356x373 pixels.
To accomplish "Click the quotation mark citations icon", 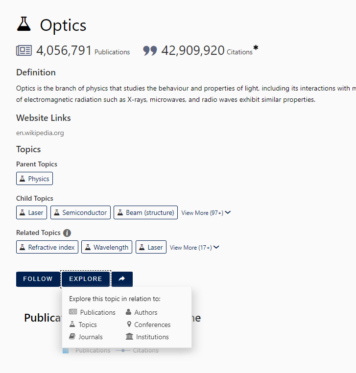I will [x=150, y=51].
